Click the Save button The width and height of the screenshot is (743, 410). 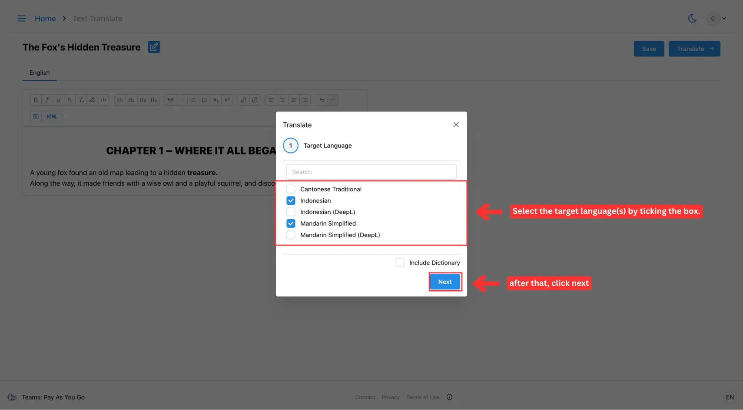[649, 49]
